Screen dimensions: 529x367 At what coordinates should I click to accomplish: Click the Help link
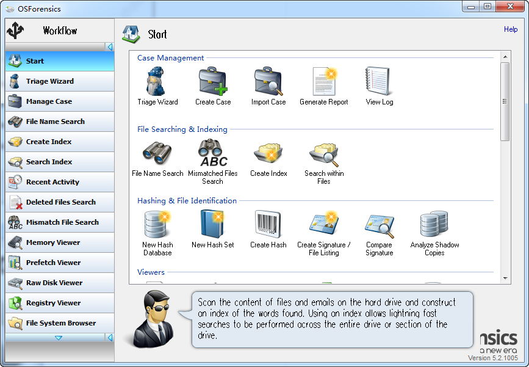[511, 29]
